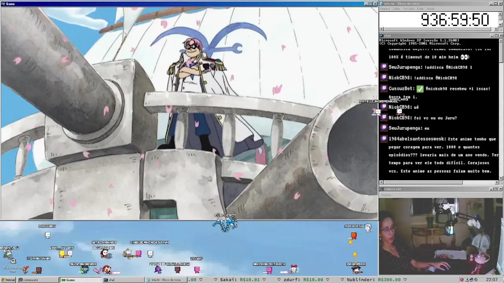
Task: Click the volume speaker tray icon
Action: coord(475,280)
